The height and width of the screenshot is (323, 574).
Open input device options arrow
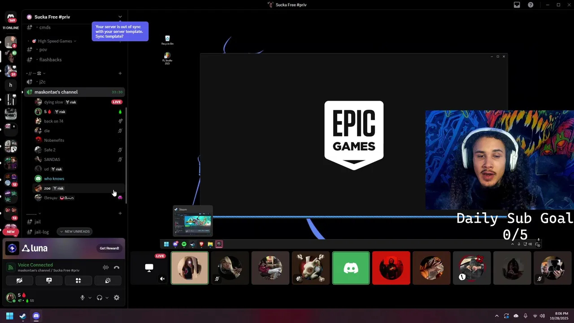coord(90,298)
